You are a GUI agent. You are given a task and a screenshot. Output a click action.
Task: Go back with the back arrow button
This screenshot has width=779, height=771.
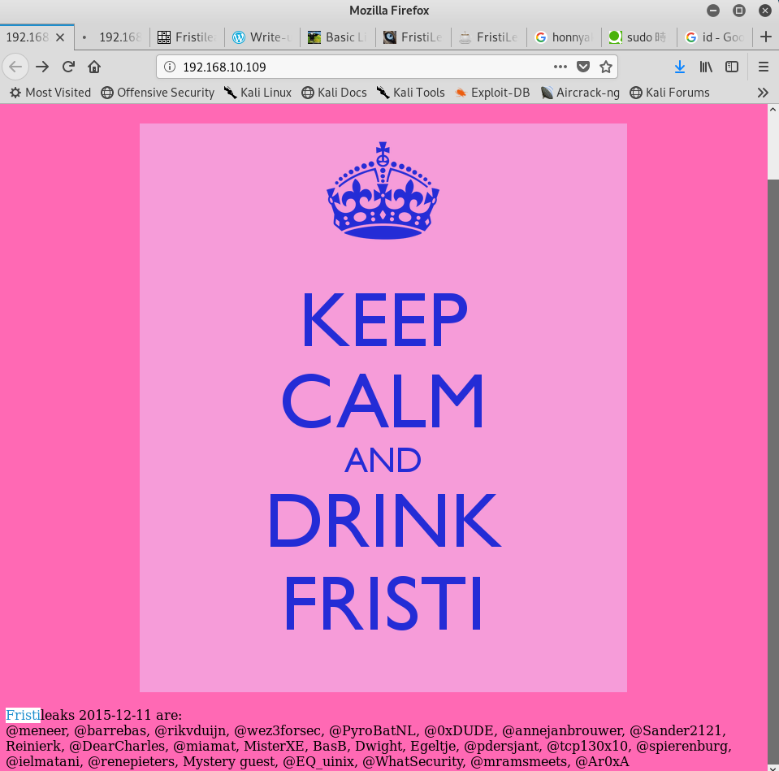pos(15,67)
